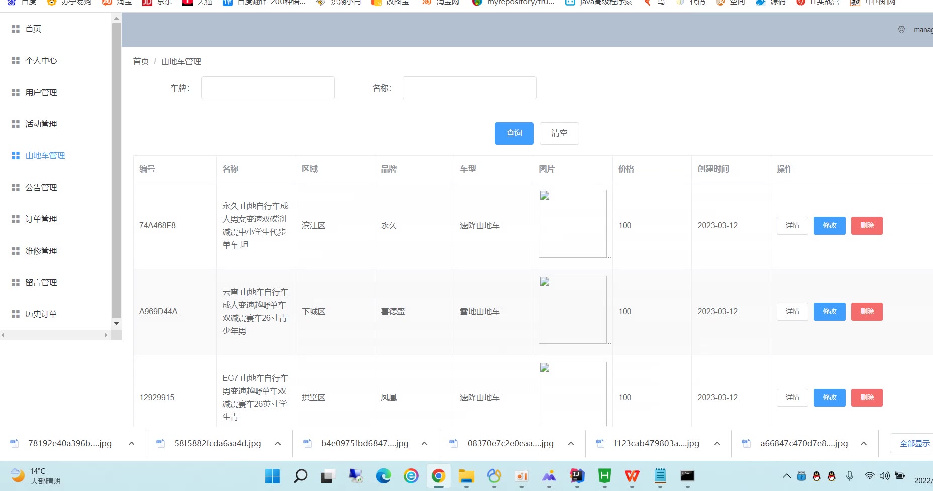The width and height of the screenshot is (933, 491).
Task: Click 修改 for row A969D44A
Action: pyautogui.click(x=829, y=312)
